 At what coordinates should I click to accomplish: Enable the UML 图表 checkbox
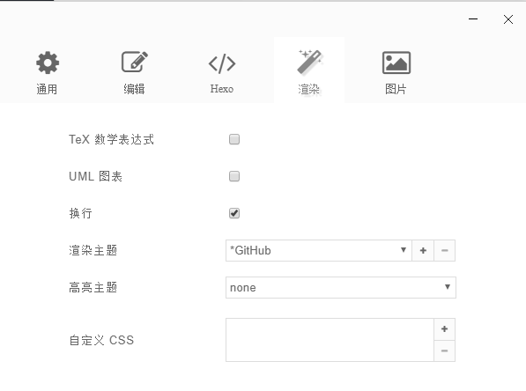tap(234, 176)
